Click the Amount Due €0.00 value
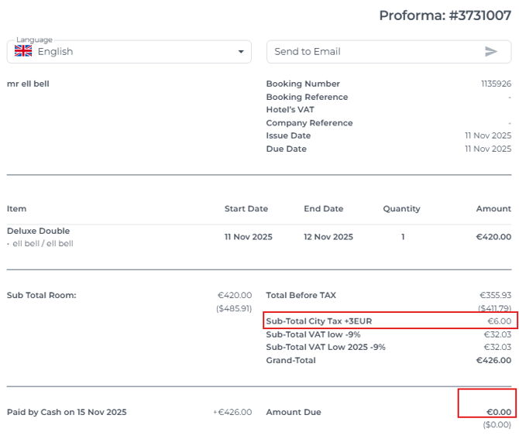Image resolution: width=519 pixels, height=446 pixels. coord(498,412)
